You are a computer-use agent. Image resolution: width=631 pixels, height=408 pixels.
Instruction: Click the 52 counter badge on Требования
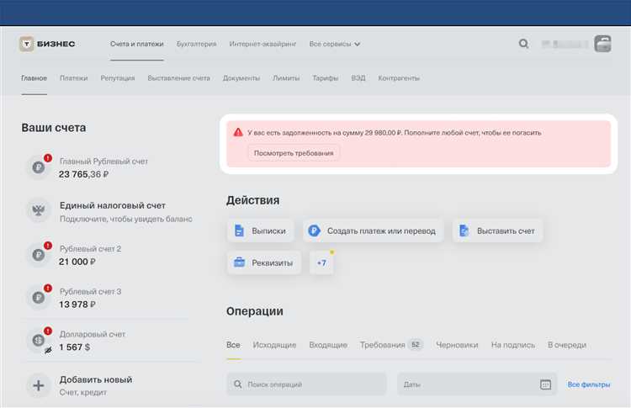pyautogui.click(x=416, y=345)
